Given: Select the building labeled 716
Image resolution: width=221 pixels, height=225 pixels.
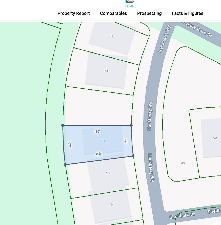Looking at the screenshot, I should click(108, 173).
